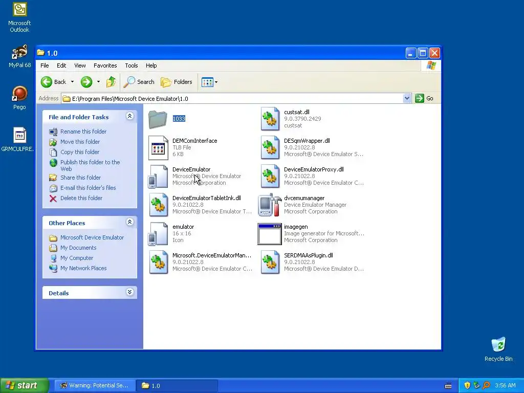Select the SERDMAAsPlugin.dll icon

[270, 263]
